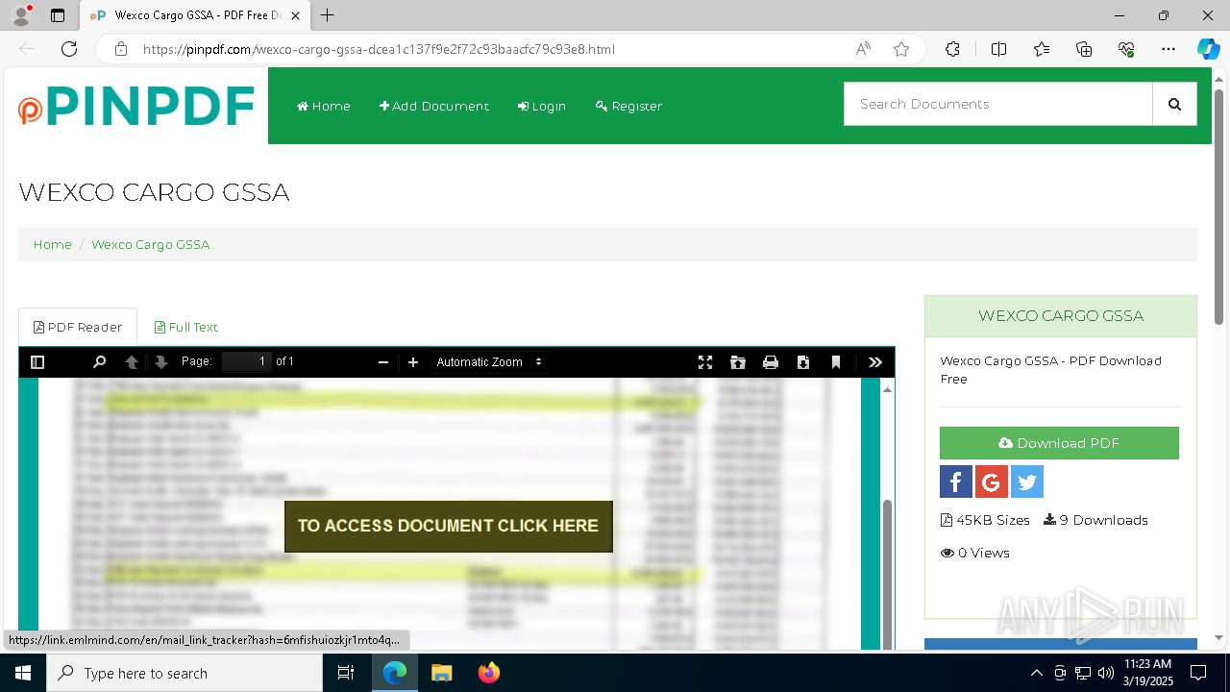Screen dimensions: 1230x692
Task: Open the Register menu item
Action: click(629, 106)
